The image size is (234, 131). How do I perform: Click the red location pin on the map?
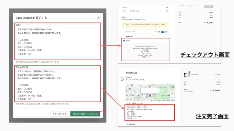[x=150, y=95]
